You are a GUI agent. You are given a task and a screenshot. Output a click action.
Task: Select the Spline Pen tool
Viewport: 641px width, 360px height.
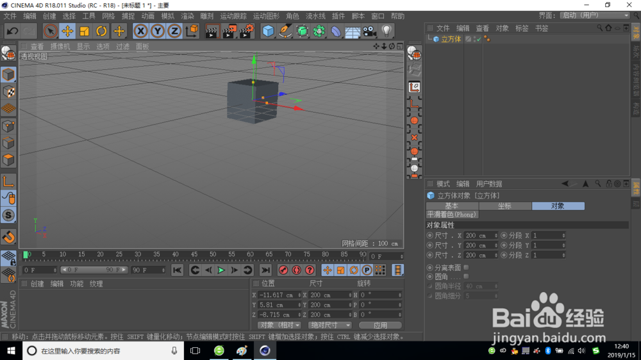click(285, 31)
